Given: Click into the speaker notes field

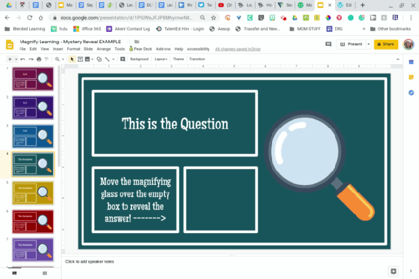Looking at the screenshot, I should tap(203, 261).
